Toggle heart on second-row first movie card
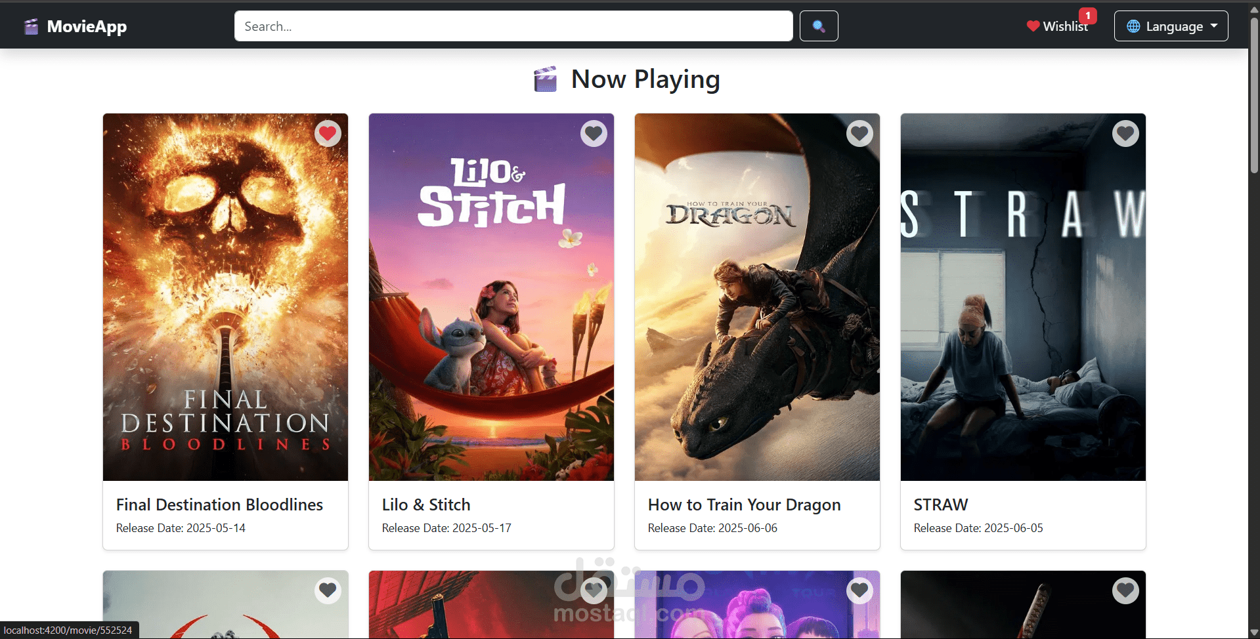The height and width of the screenshot is (639, 1260). click(x=328, y=590)
